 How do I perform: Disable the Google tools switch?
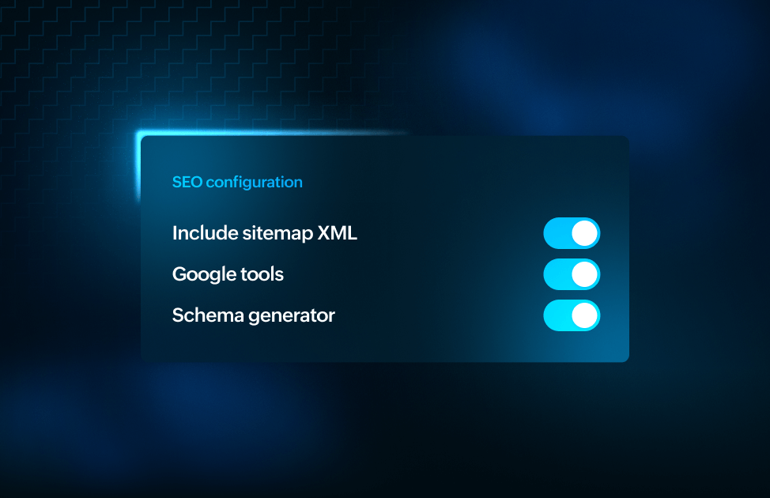coord(572,274)
